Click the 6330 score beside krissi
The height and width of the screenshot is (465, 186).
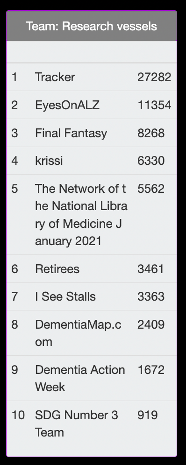150,161
